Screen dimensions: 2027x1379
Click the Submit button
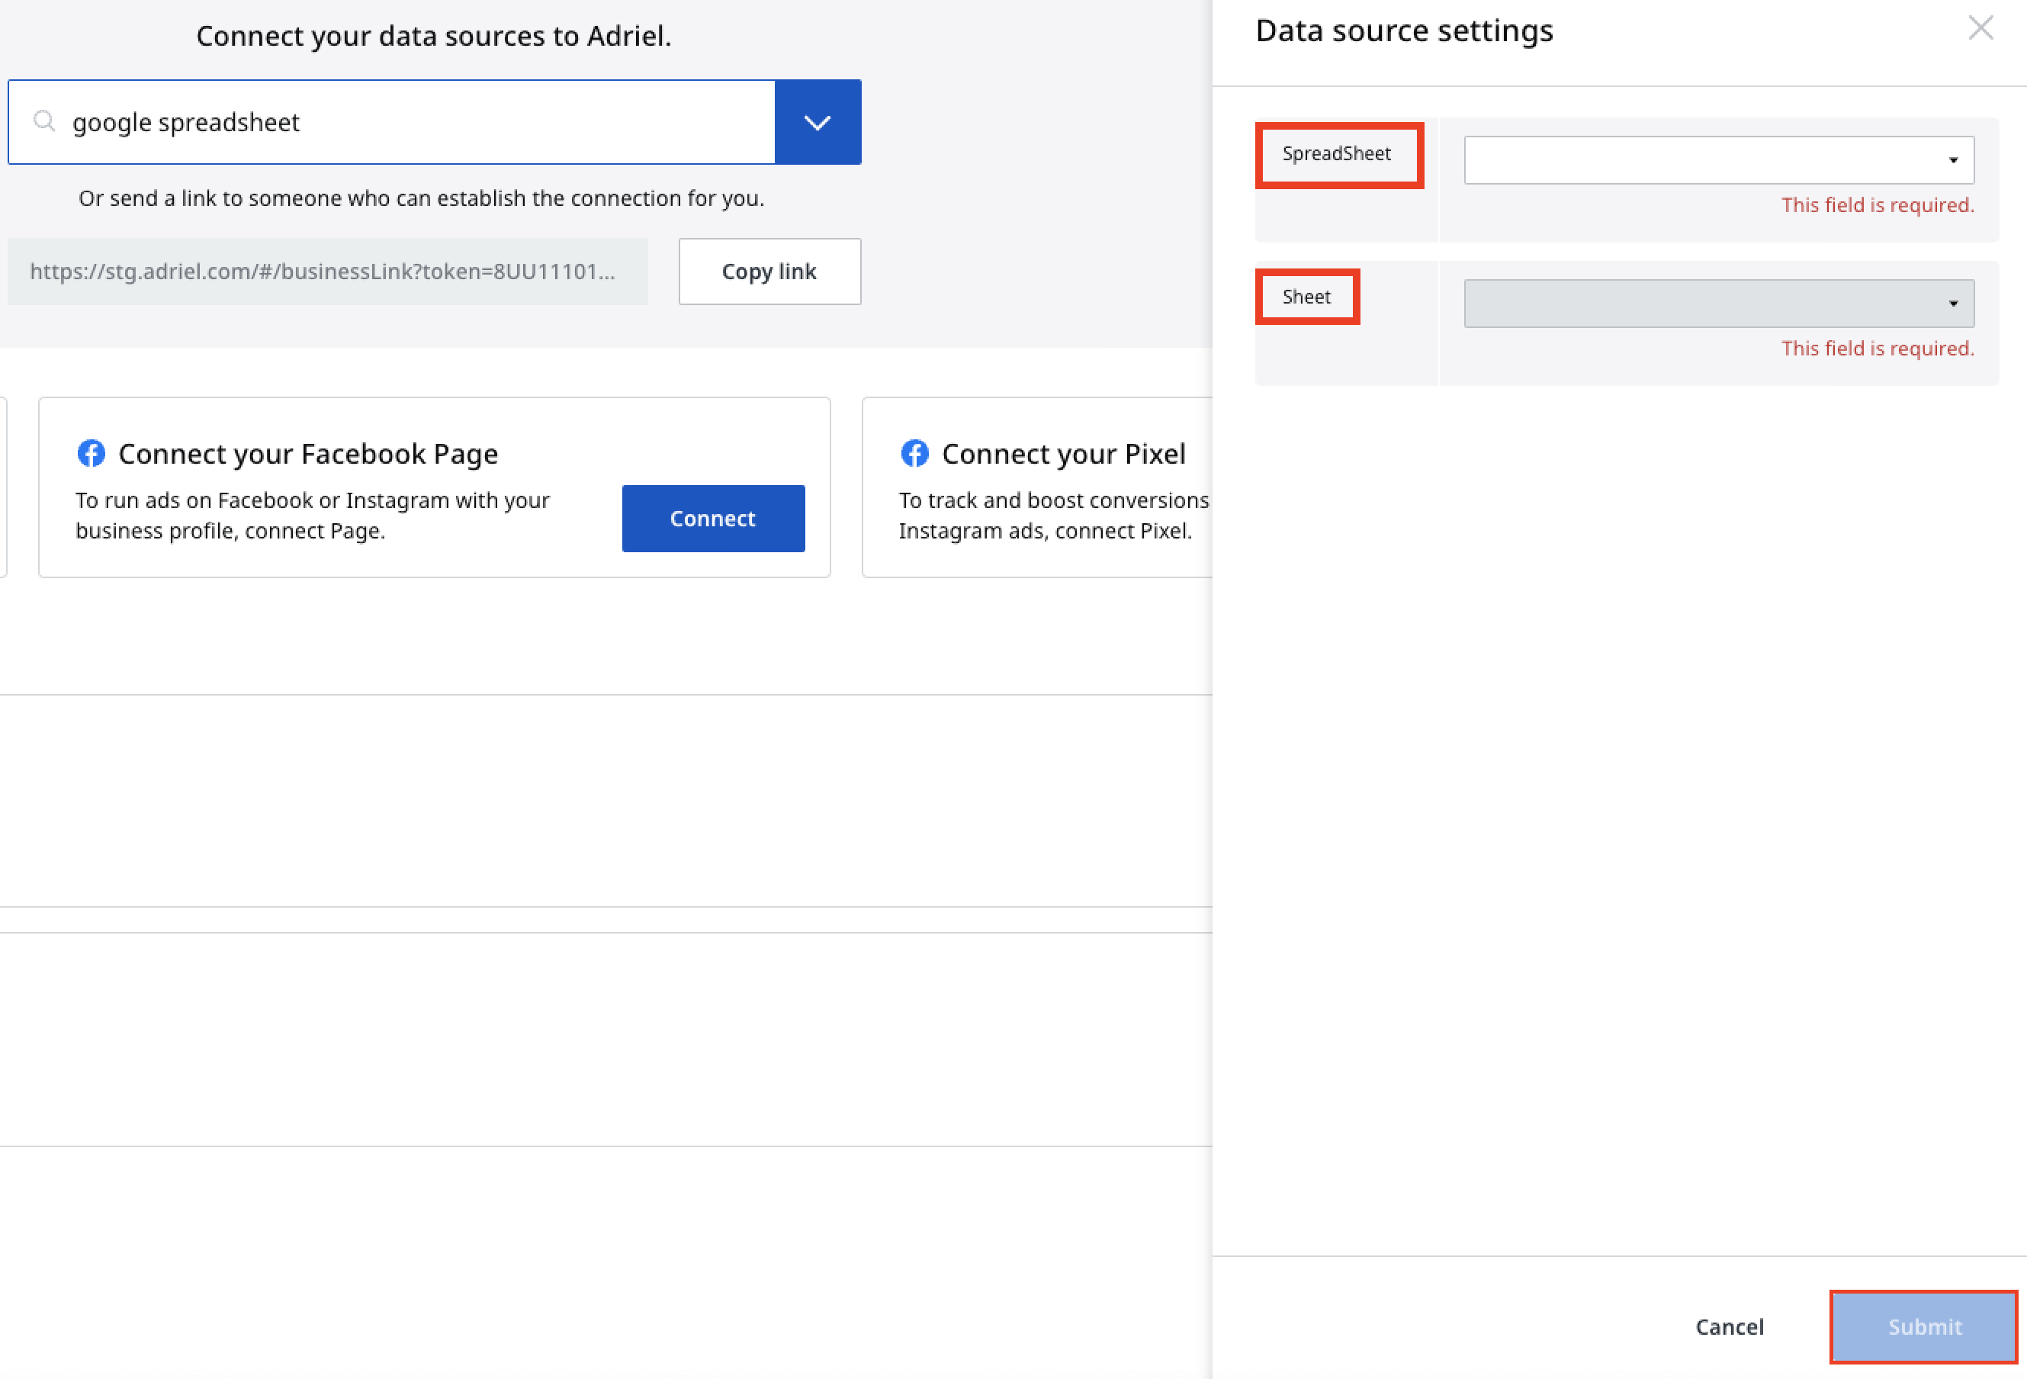click(1924, 1326)
